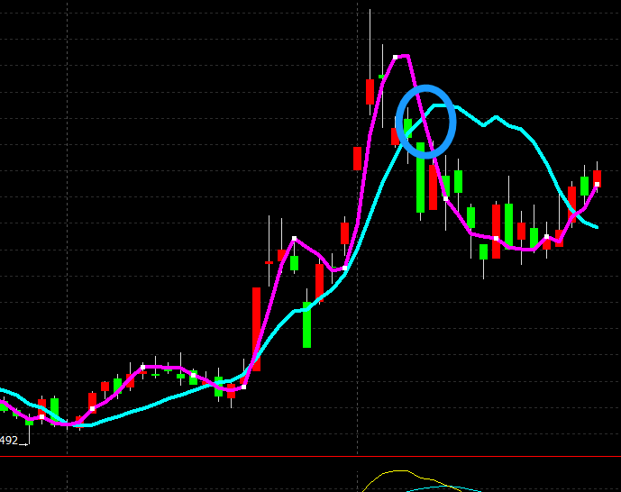The width and height of the screenshot is (621, 492).
Task: Click the cyan line's right end point
Action: point(597,227)
